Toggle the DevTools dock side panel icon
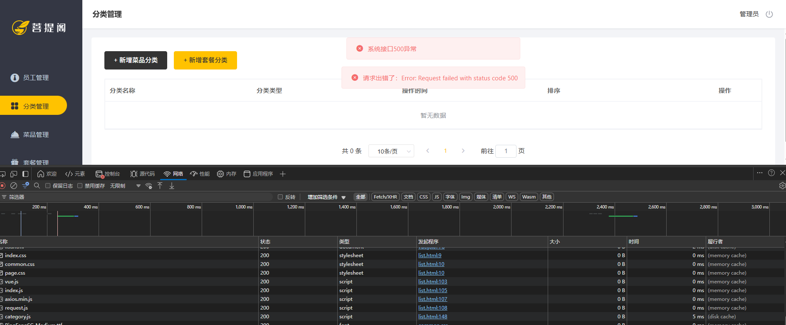Screen dimensions: 786x325 point(25,174)
